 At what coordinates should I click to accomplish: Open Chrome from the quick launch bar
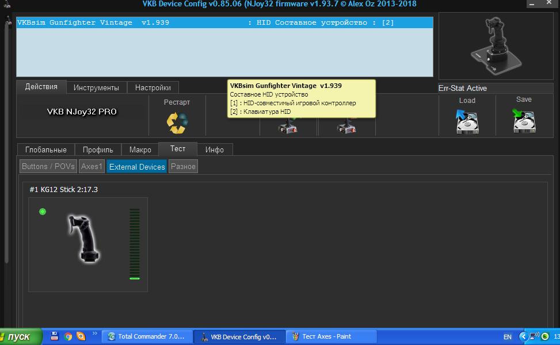pos(68,336)
